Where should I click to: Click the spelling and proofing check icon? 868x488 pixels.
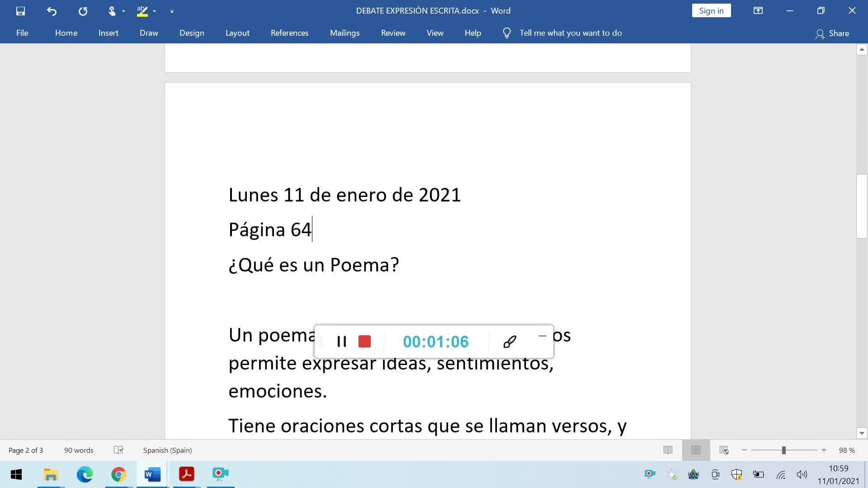[x=118, y=450]
